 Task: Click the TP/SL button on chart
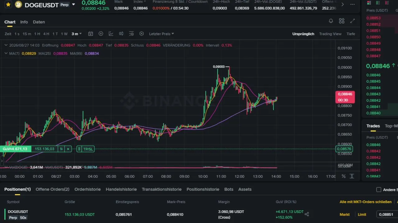click(x=88, y=149)
